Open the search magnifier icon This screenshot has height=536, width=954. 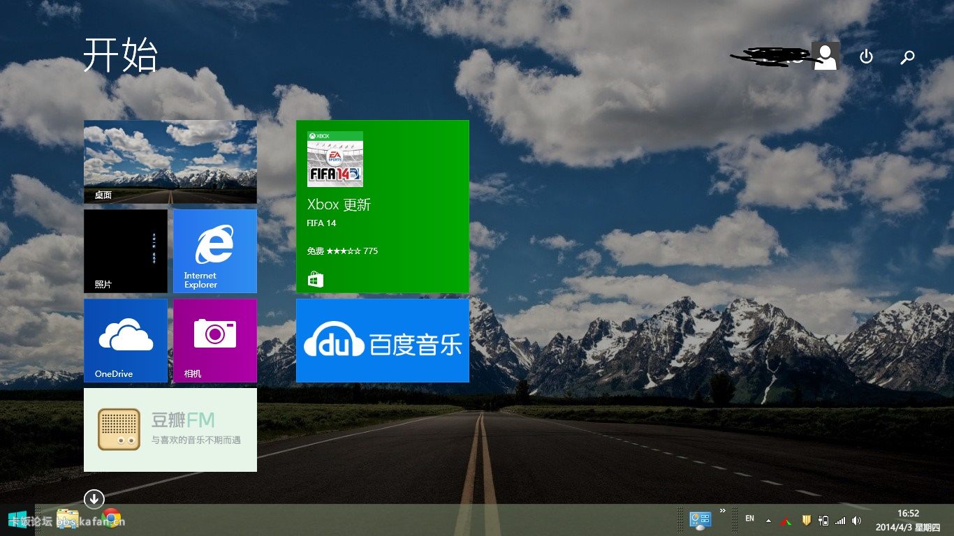(x=907, y=57)
